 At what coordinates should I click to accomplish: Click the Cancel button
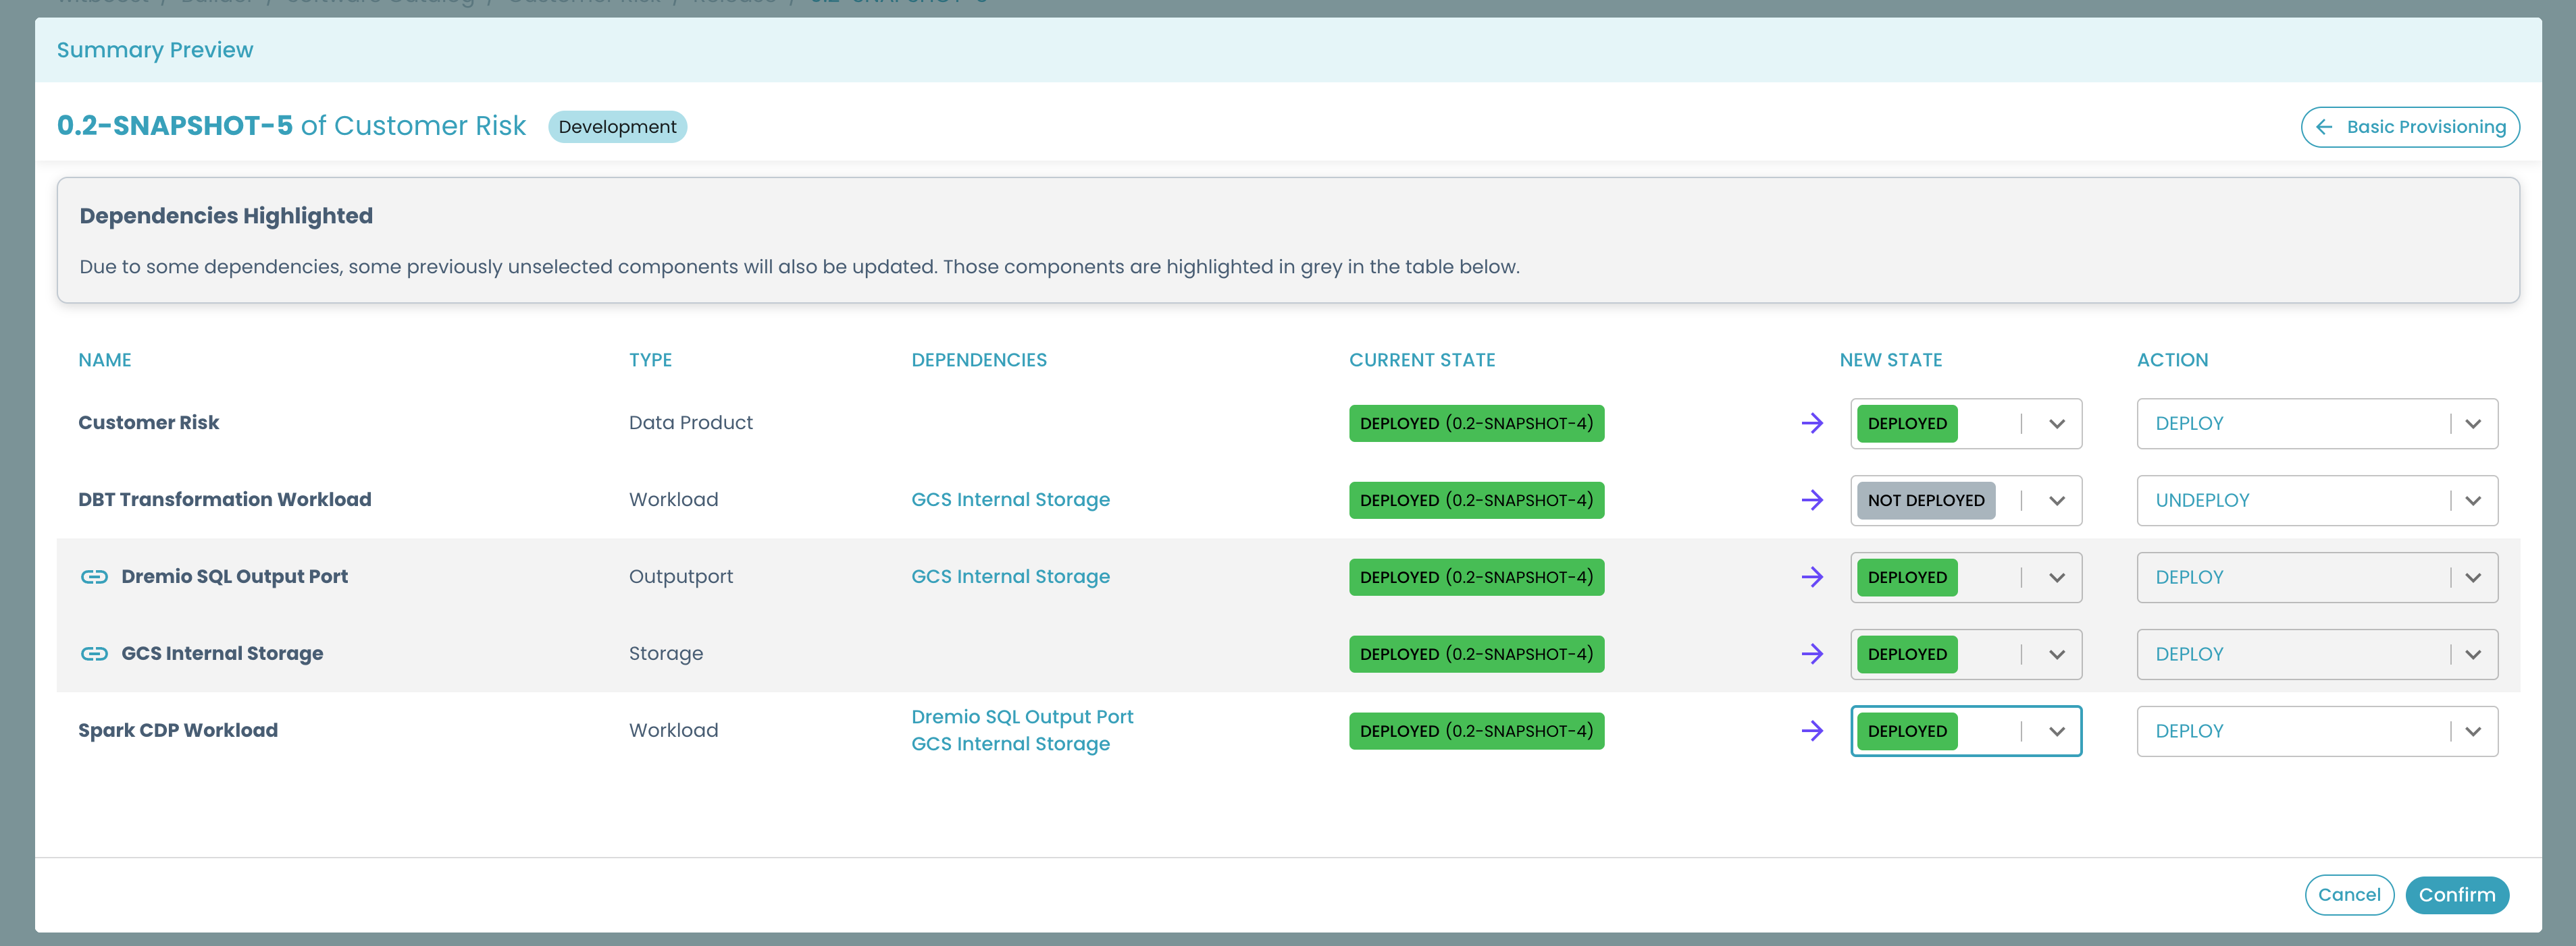pos(2349,894)
